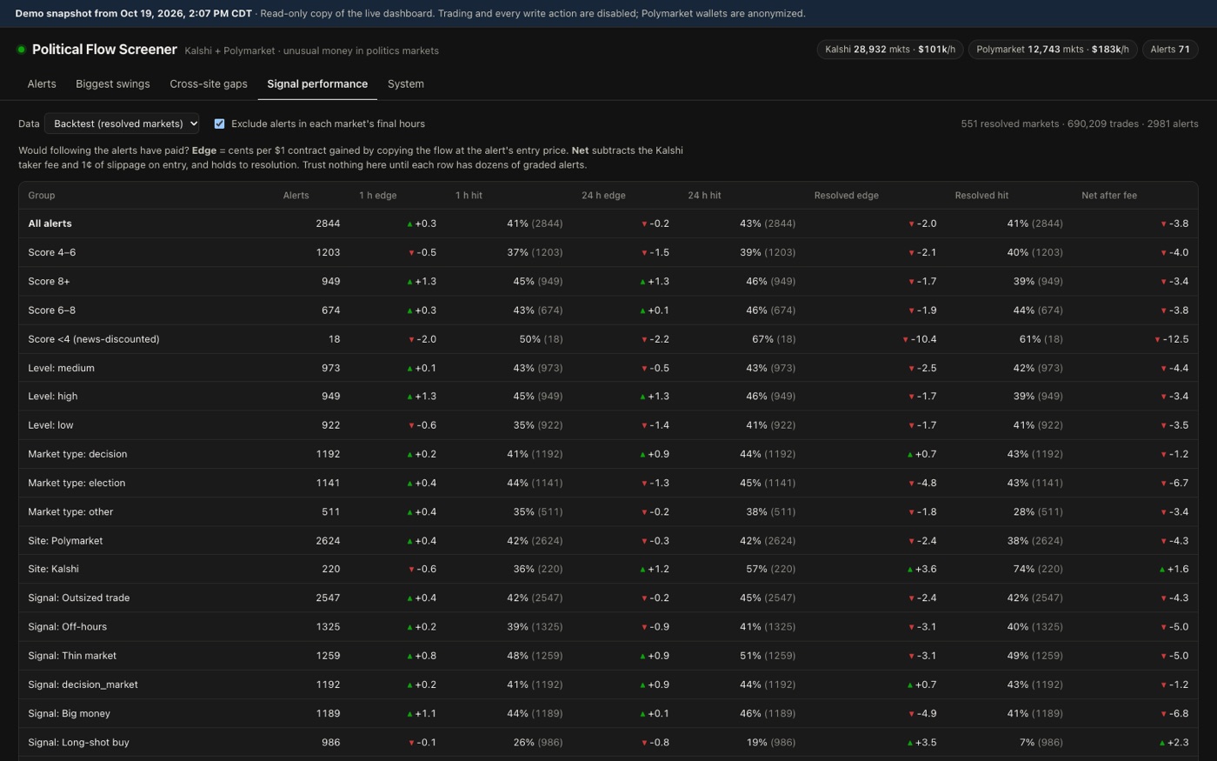Click the Site: Polymarket row label
Screen dimensions: 1217x761
coord(65,541)
